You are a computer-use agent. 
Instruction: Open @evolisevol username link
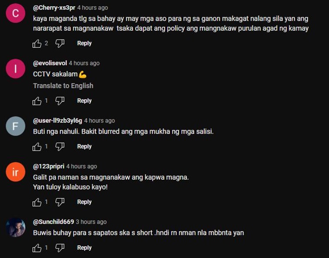50,63
